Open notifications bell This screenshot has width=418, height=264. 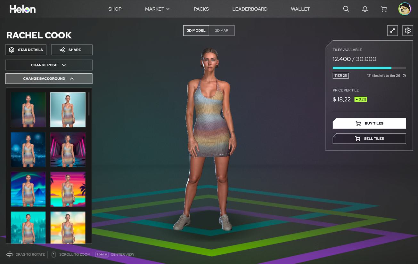(x=365, y=9)
